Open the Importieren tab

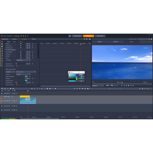click(77, 36)
